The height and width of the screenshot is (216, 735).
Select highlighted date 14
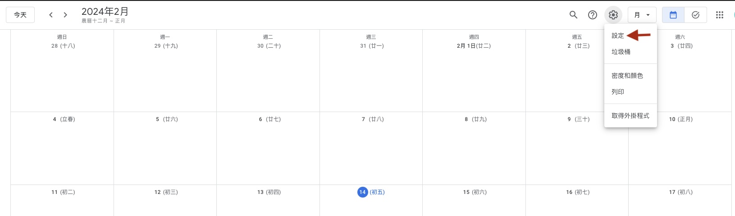(x=362, y=192)
